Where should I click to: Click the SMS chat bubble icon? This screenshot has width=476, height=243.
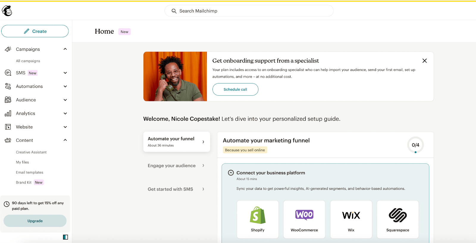pyautogui.click(x=8, y=73)
